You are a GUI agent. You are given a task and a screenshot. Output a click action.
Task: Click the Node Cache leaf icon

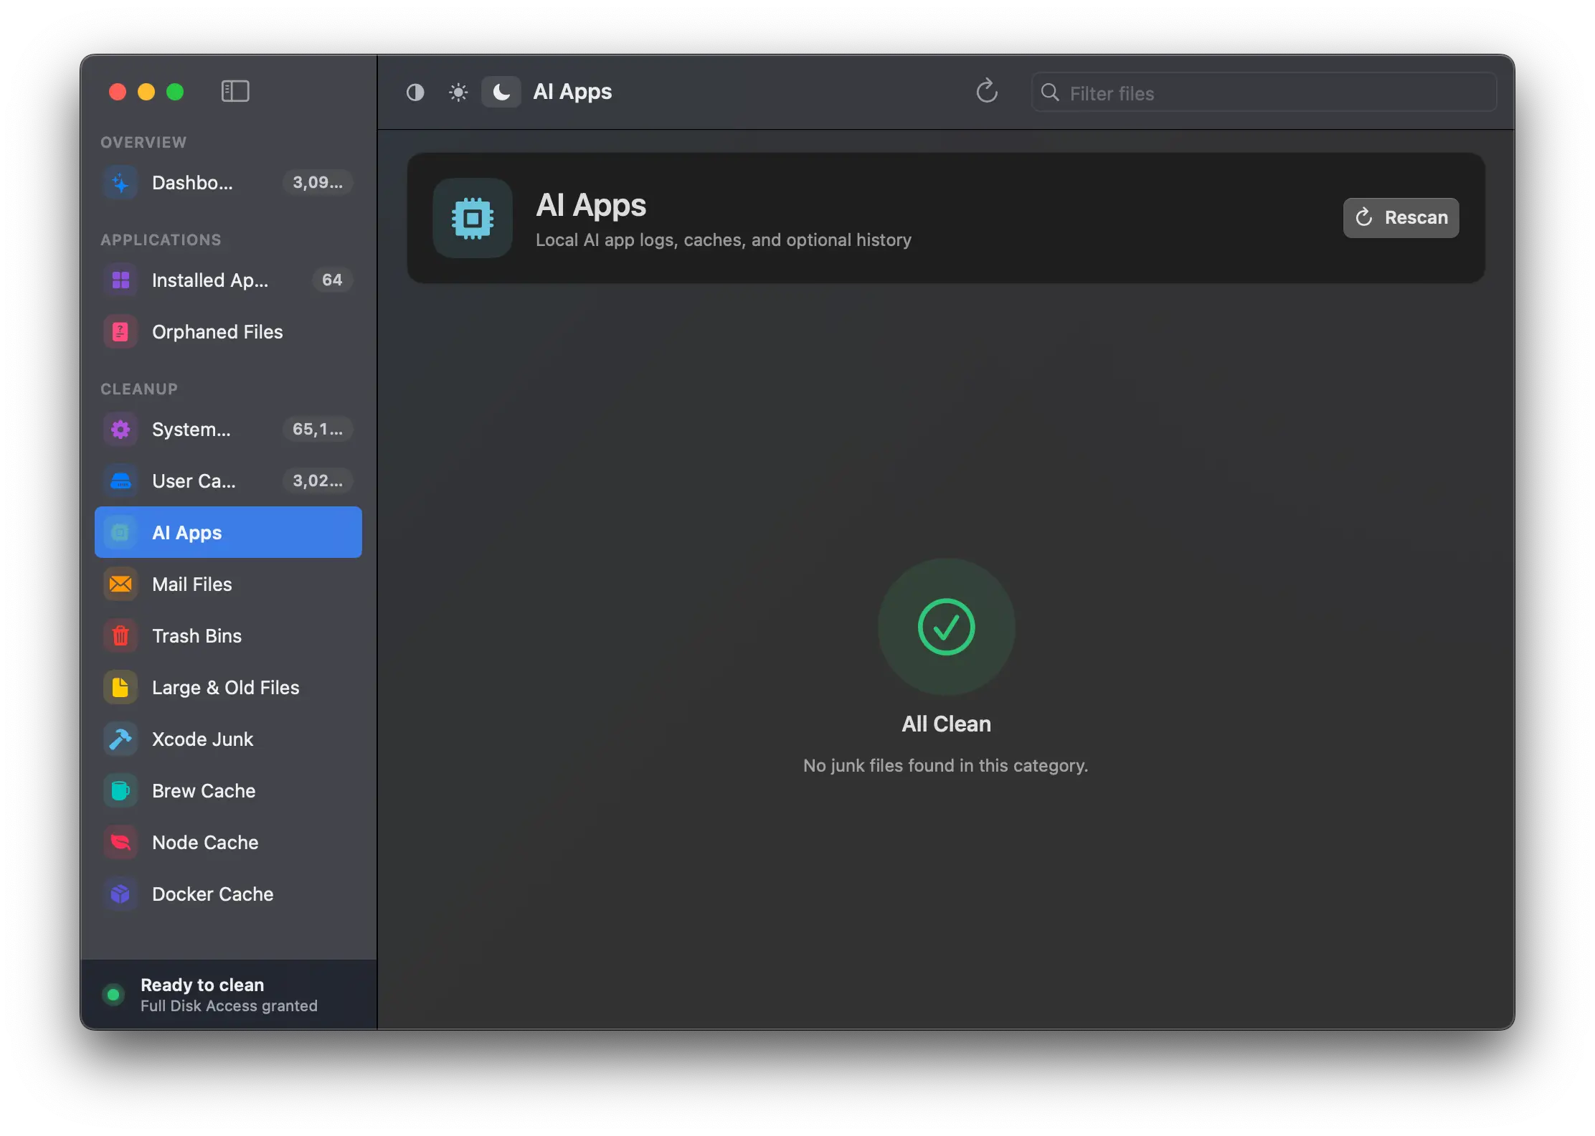(x=120, y=843)
